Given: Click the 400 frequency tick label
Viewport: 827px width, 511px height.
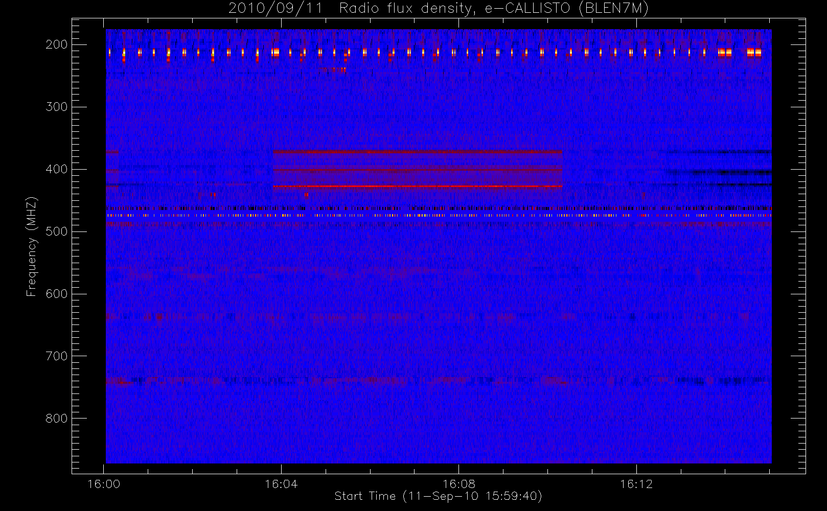Looking at the screenshot, I should pos(57,169).
